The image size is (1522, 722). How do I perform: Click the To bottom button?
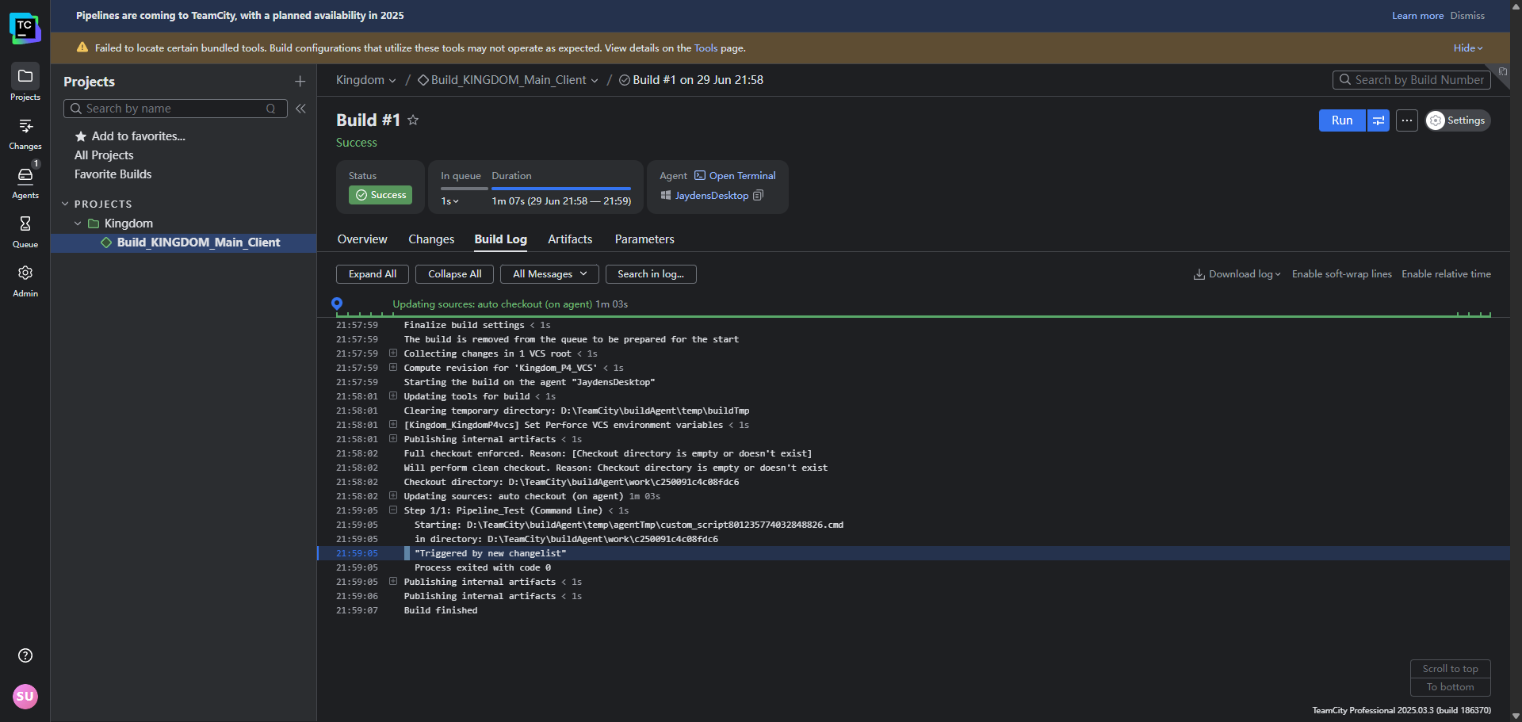coord(1450,687)
